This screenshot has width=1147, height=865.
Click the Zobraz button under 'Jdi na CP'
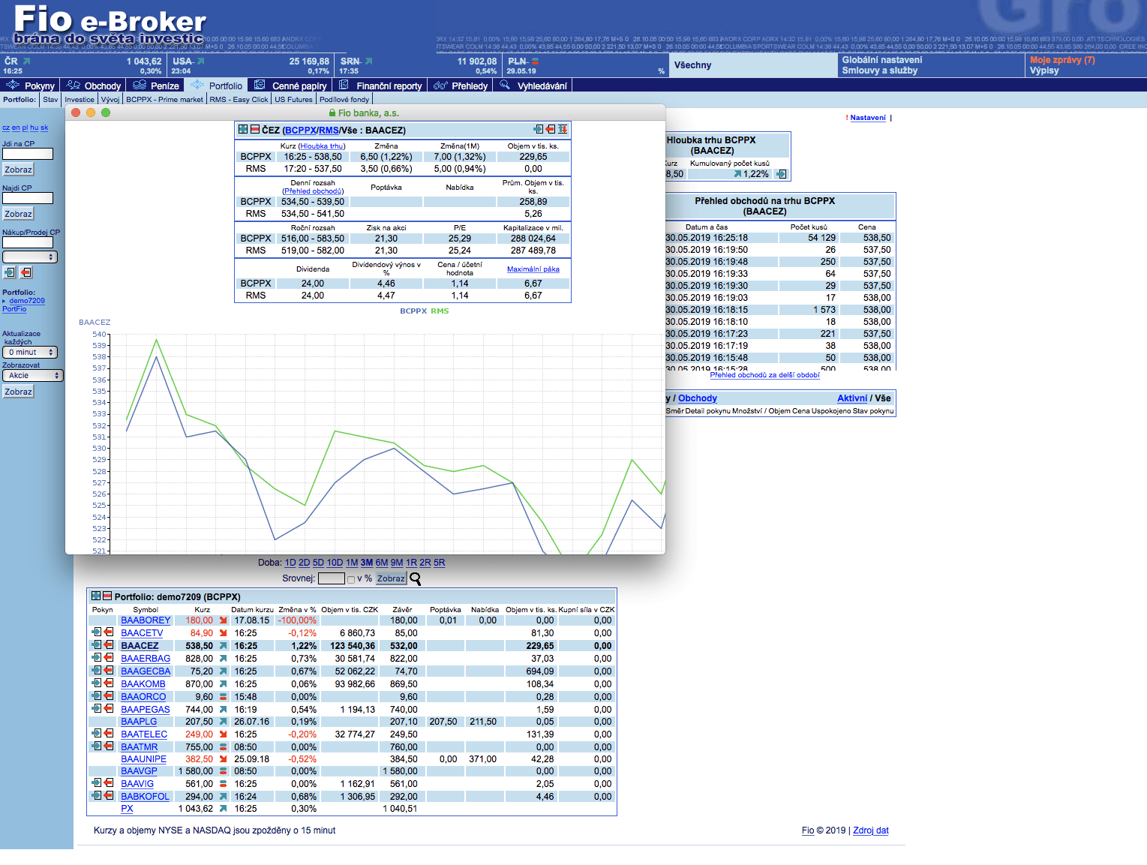click(18, 170)
